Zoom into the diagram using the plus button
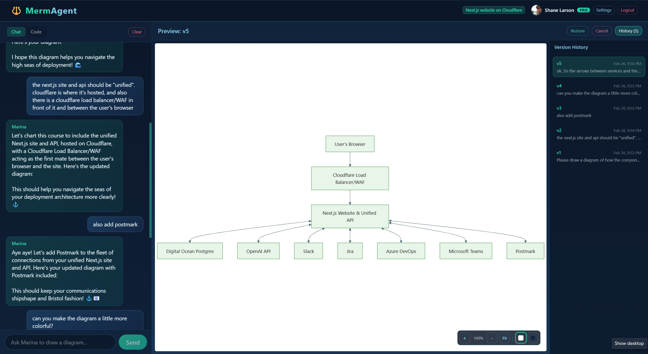 pos(465,338)
